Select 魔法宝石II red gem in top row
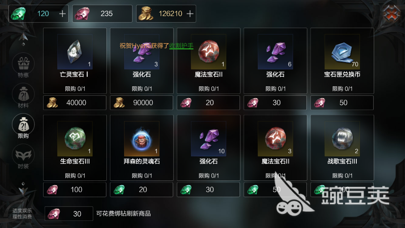Viewport: 405px width, 228px height. [208, 52]
